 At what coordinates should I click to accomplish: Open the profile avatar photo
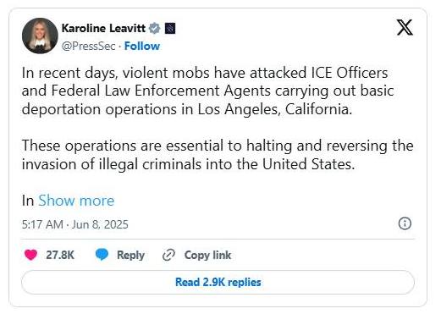point(40,36)
